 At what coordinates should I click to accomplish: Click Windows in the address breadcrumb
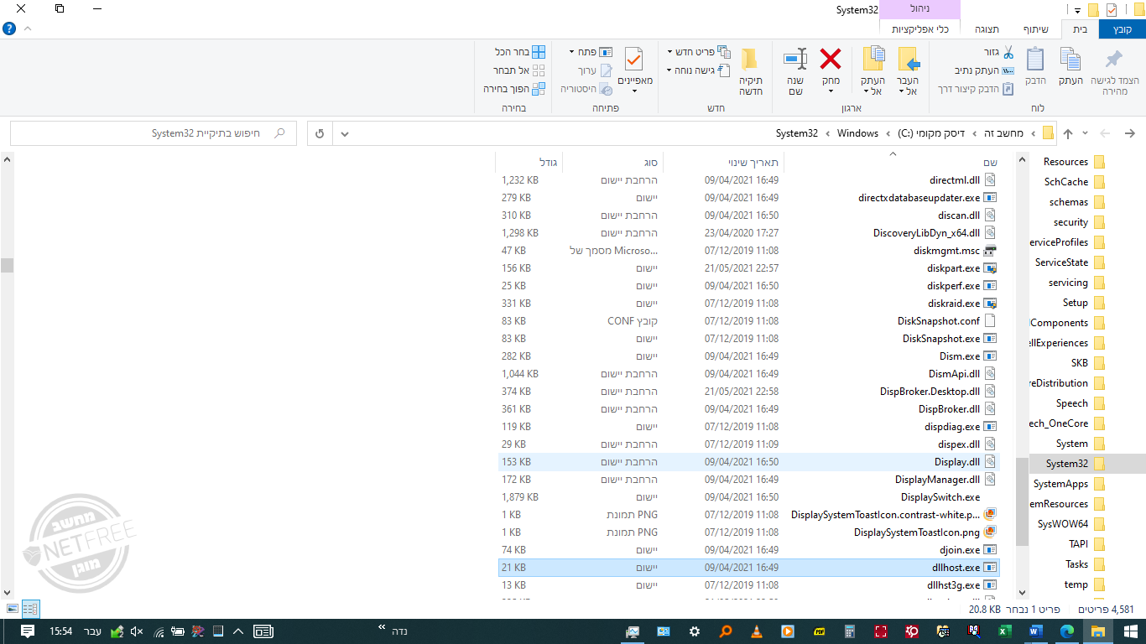tap(857, 133)
